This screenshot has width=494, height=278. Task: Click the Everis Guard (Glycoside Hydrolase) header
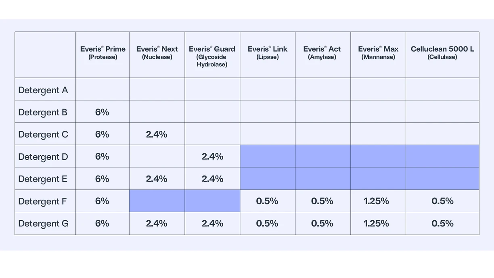pyautogui.click(x=212, y=56)
